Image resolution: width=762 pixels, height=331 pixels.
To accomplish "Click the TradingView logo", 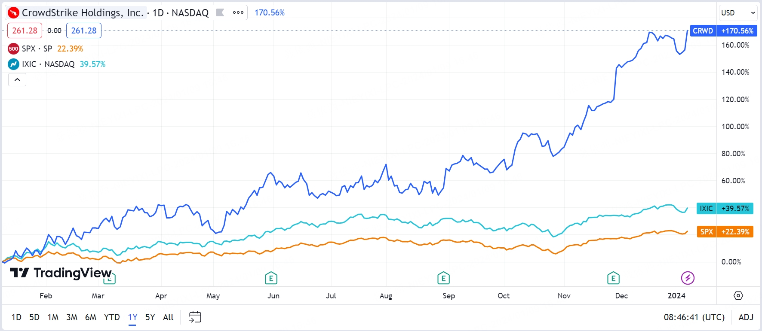I will (x=61, y=273).
